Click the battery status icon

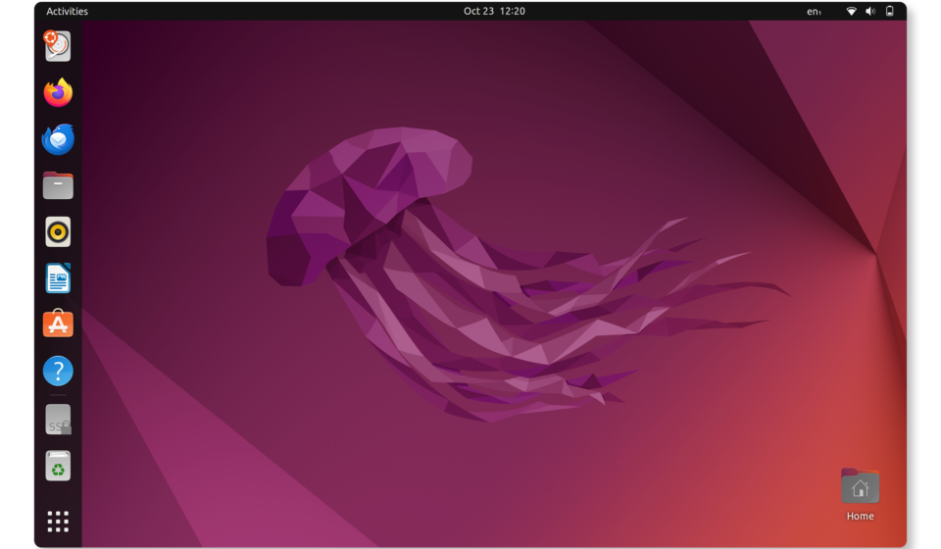coord(890,12)
